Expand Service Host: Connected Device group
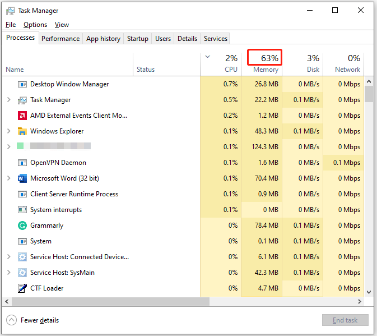377x336 pixels. (x=9, y=256)
